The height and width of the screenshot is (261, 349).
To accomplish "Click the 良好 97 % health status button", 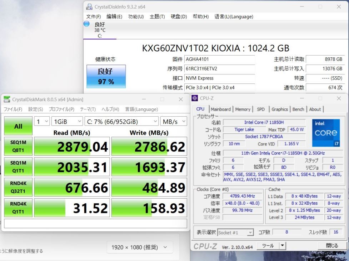I will coord(106,76).
